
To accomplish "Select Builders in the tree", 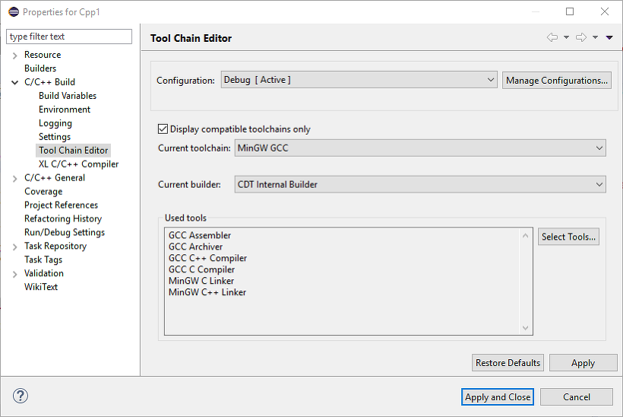I will 40,68.
